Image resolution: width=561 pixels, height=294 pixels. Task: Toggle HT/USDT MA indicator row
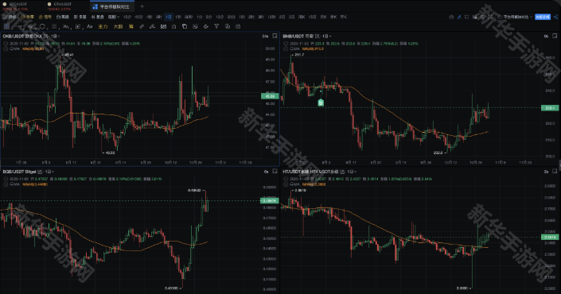tap(286, 184)
